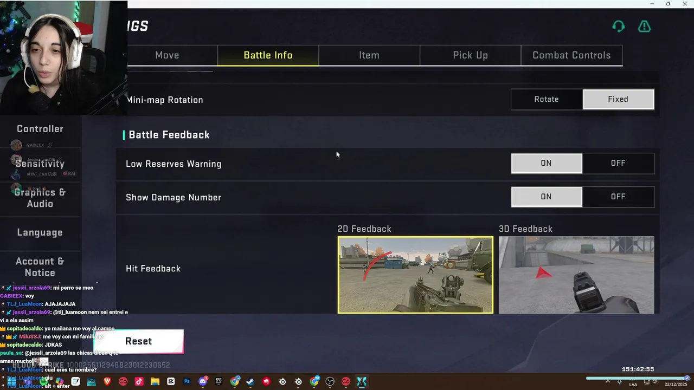Screen dimensions: 694x390
Task: Open the Item tab
Action: pos(369,55)
